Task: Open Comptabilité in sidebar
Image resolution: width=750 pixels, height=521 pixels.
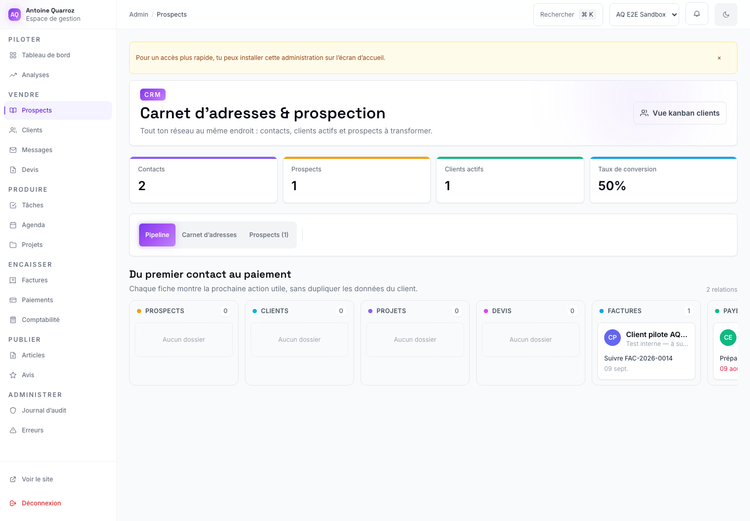Action: (58, 320)
